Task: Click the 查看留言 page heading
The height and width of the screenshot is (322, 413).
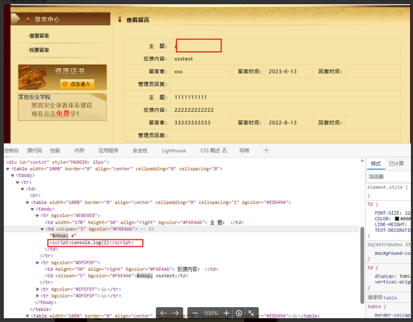Action: [138, 20]
